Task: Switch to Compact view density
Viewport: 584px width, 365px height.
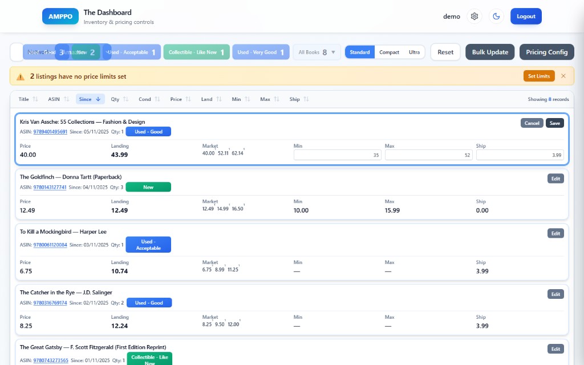Action: 389,52
